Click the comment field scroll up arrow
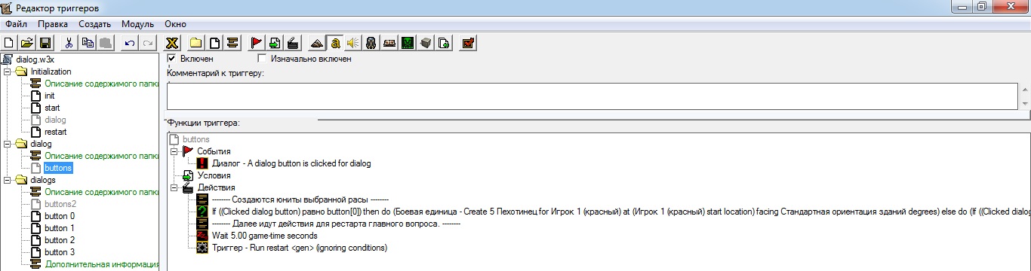1031x271 pixels. click(x=1024, y=90)
